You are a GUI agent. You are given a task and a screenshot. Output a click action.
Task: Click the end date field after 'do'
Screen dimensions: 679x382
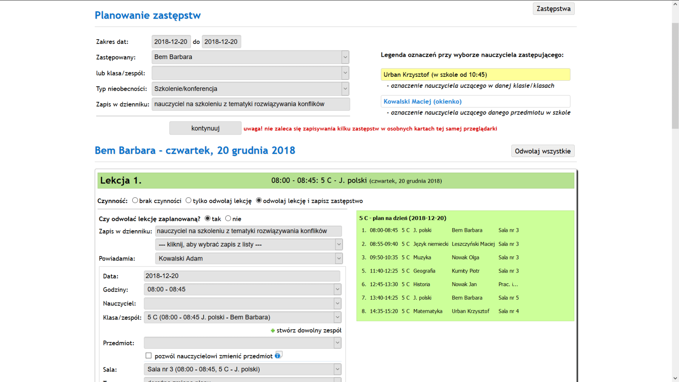tap(221, 42)
